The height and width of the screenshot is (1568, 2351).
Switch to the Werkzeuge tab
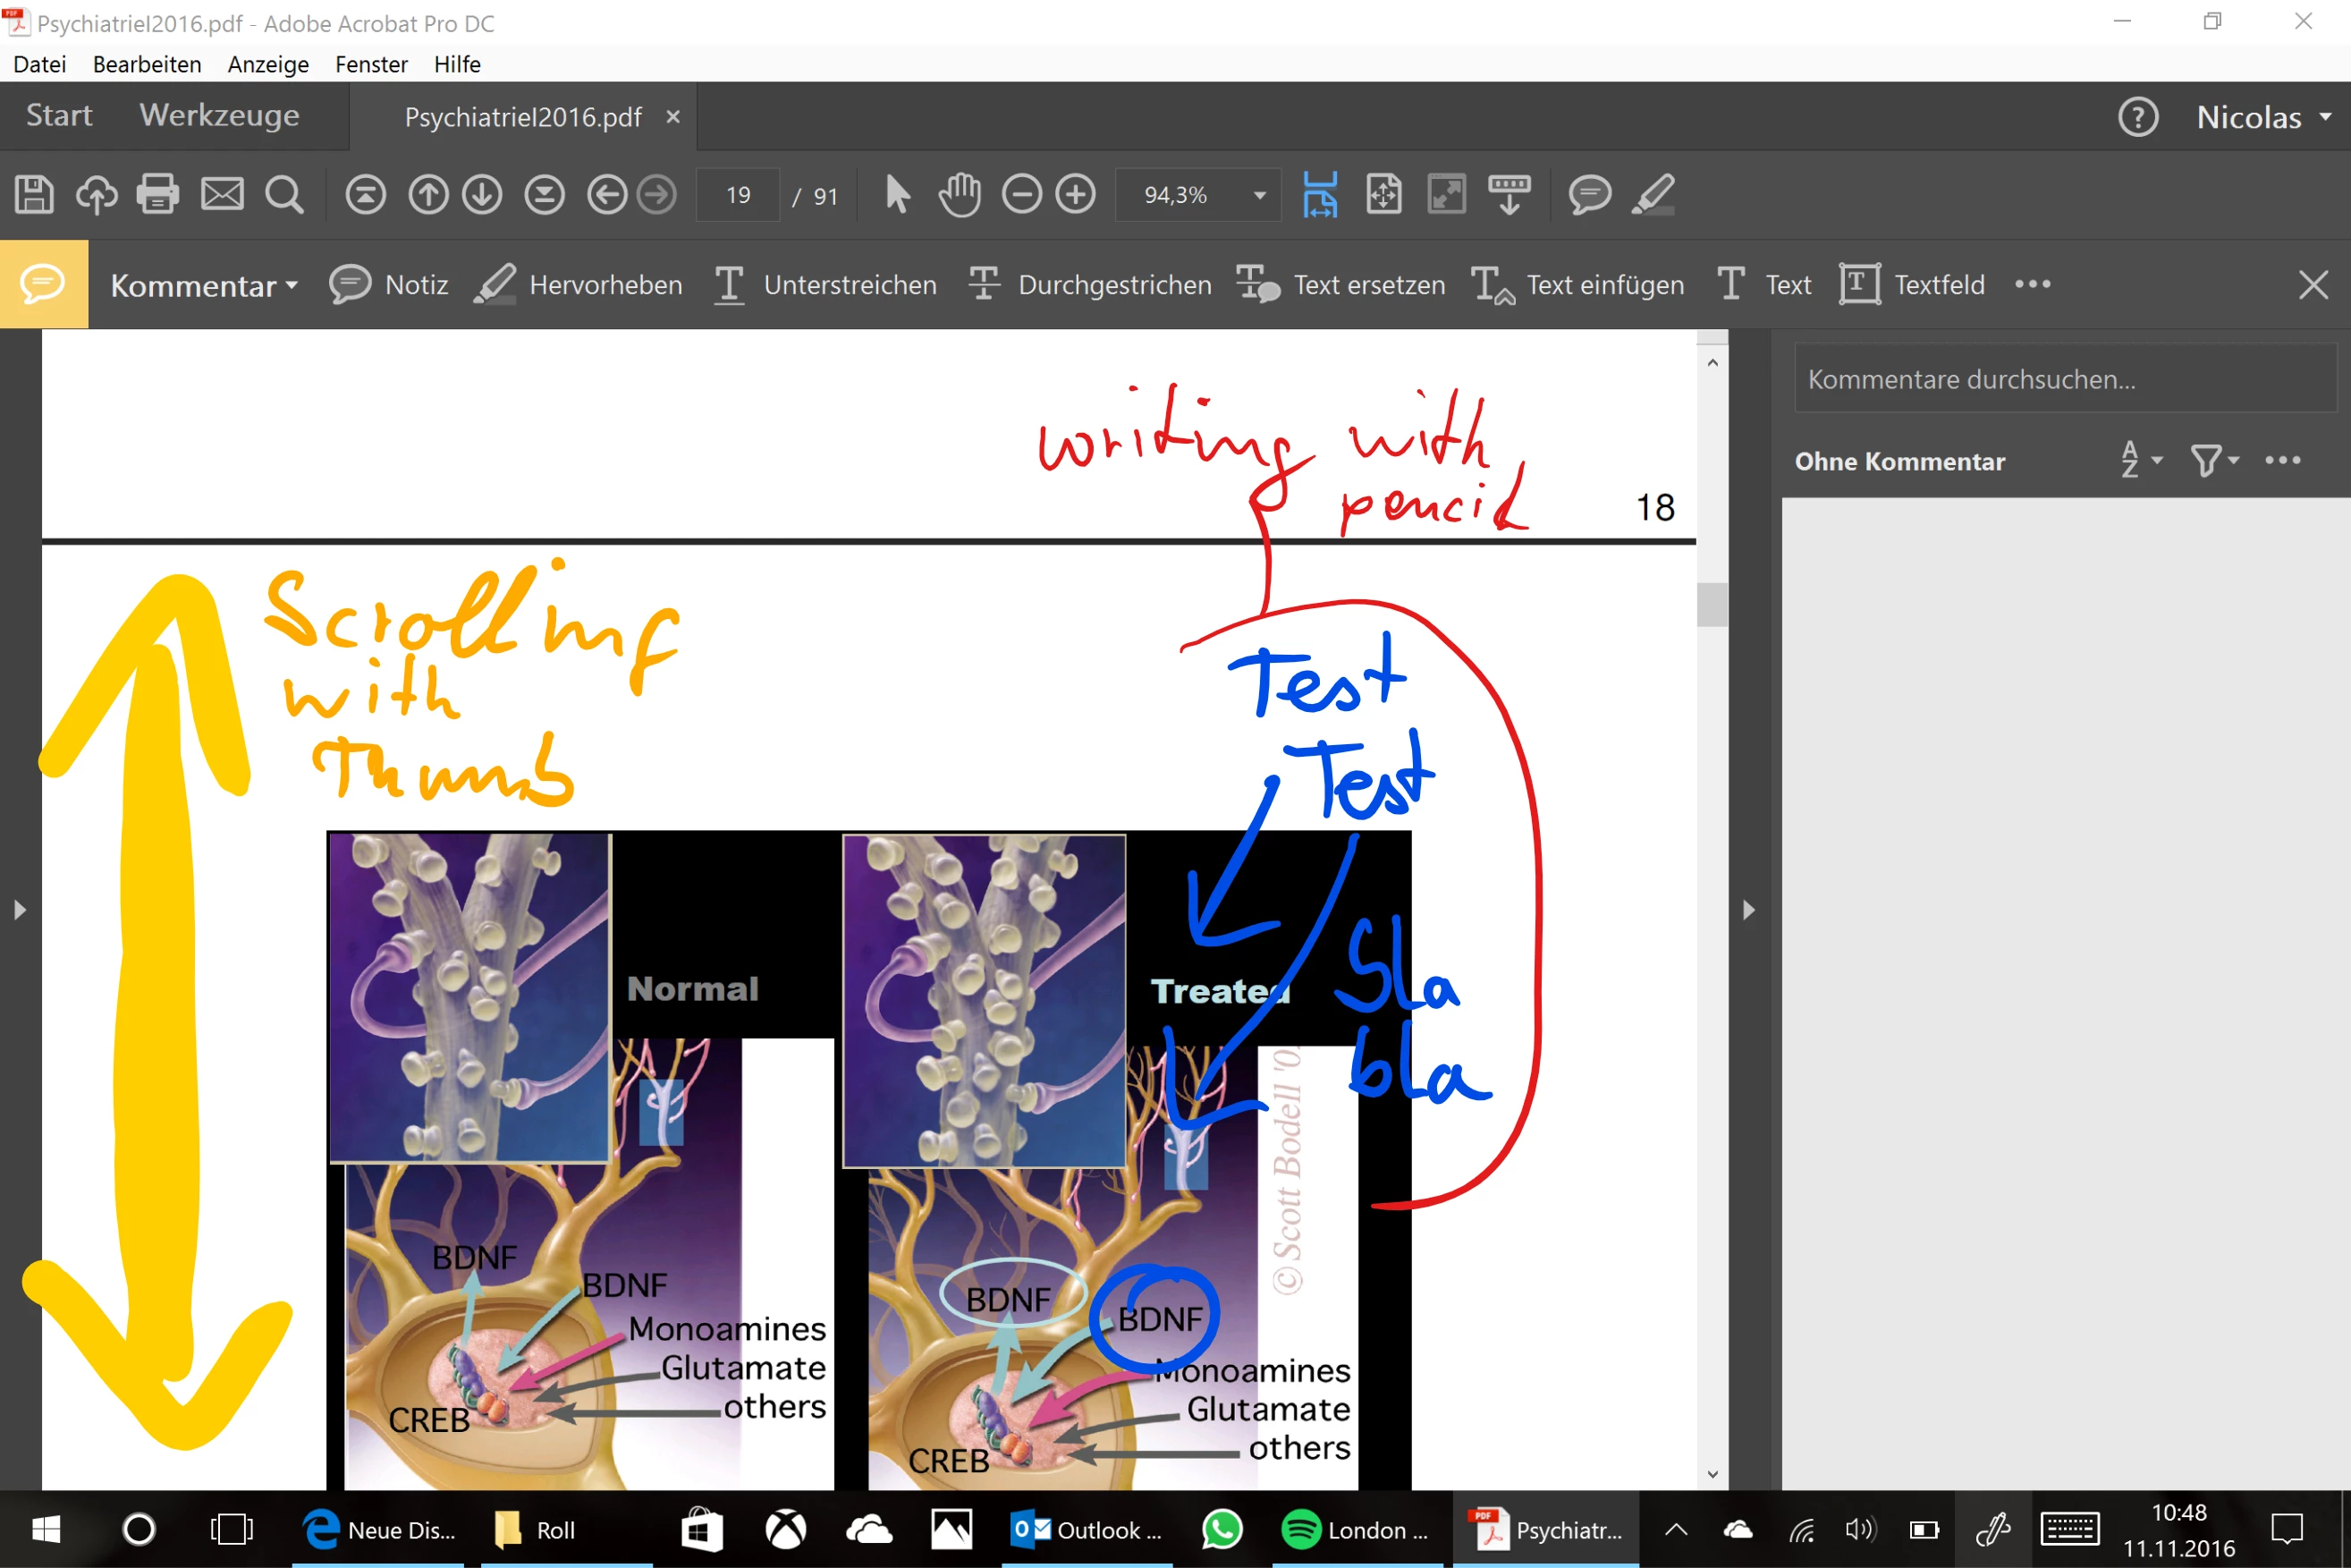coord(219,116)
